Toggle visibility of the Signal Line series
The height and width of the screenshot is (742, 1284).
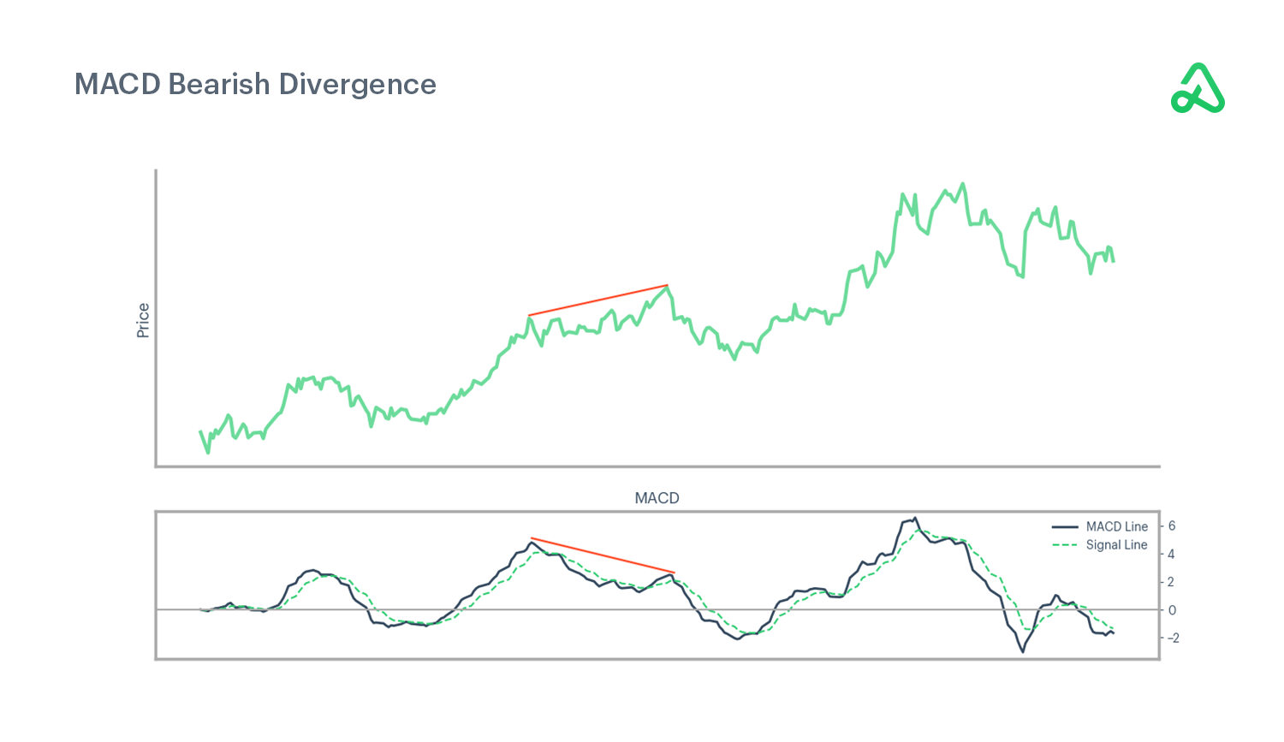point(1115,544)
